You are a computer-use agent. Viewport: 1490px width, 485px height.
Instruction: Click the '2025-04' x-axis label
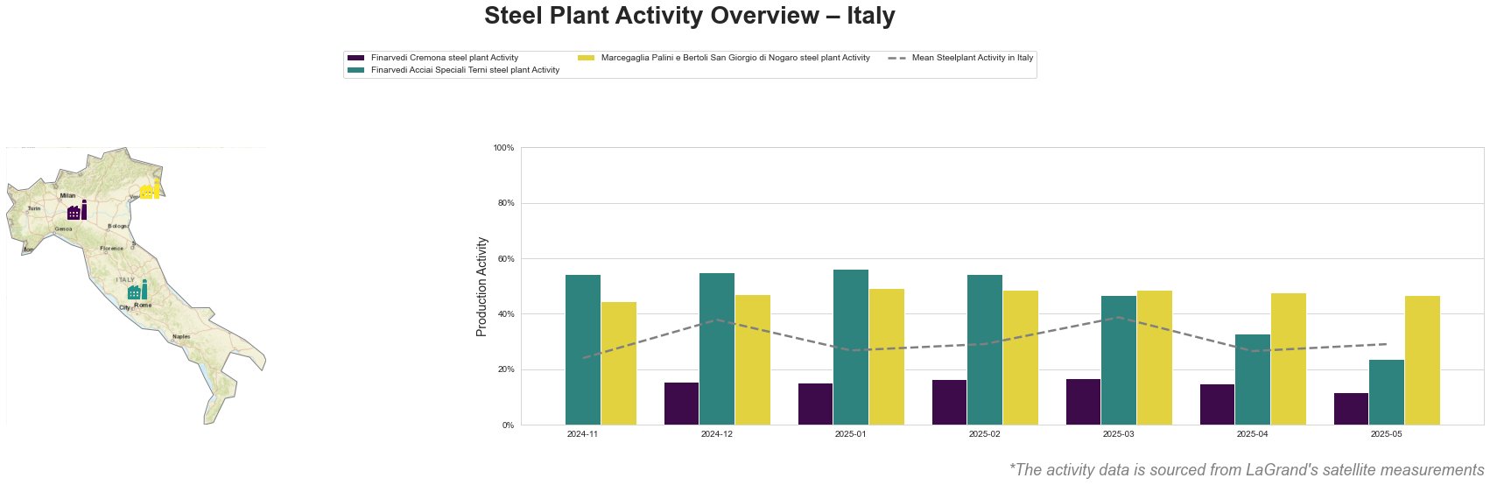(1253, 434)
